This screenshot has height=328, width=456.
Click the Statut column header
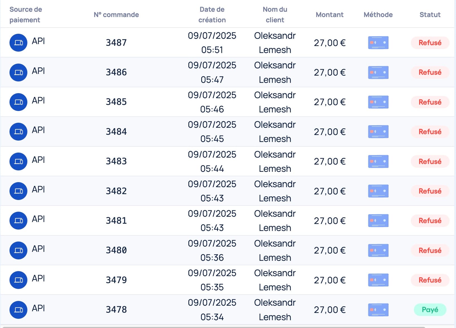pyautogui.click(x=430, y=15)
